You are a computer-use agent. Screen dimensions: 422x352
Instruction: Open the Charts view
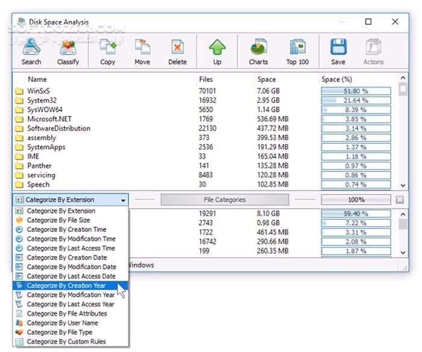coord(258,51)
